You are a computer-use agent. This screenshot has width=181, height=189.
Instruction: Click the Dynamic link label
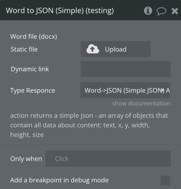(x=30, y=69)
